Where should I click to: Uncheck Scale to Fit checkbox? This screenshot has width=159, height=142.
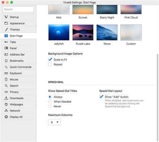click(x=50, y=59)
